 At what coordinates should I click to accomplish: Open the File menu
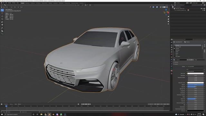pos(4,3)
